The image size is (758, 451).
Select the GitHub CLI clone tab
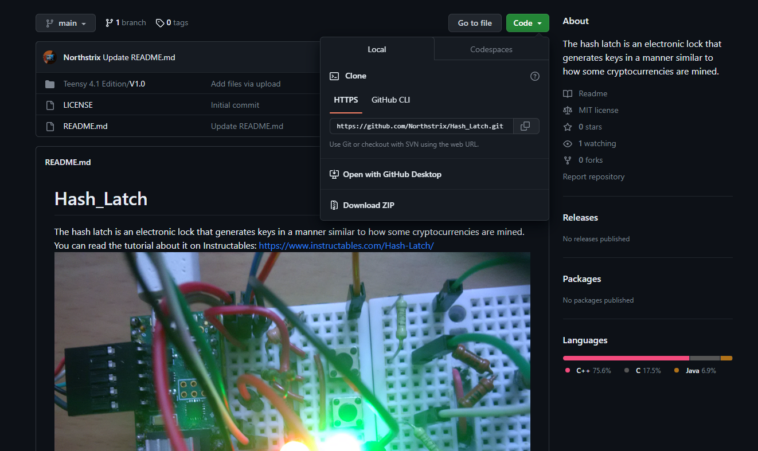tap(390, 100)
